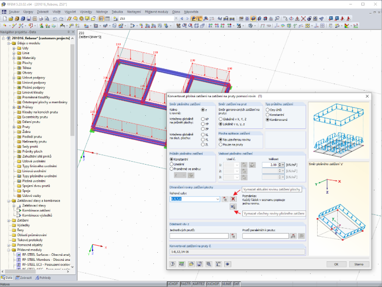
Task: Switch to the Zobrazit navigator tab
Action: tap(24, 278)
